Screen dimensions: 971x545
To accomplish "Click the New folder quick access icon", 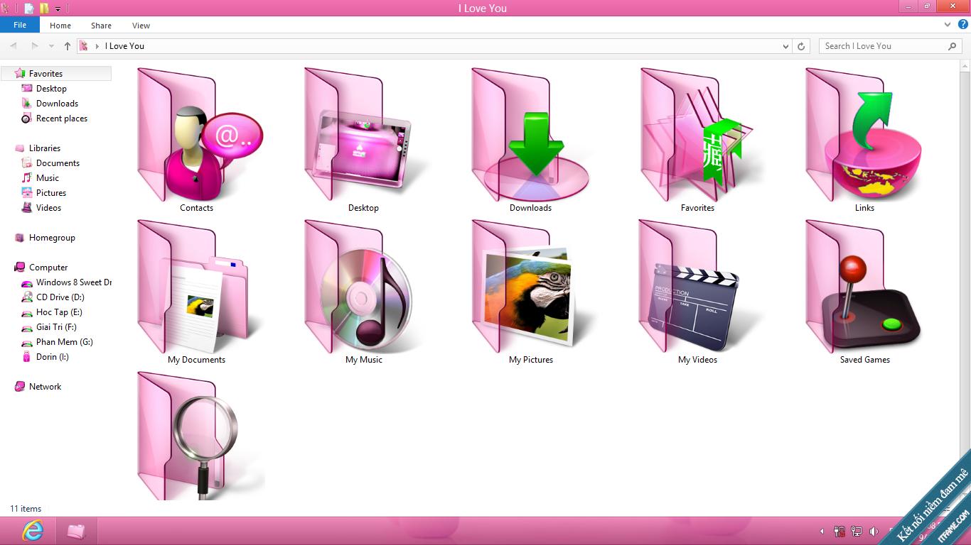I will coord(44,9).
